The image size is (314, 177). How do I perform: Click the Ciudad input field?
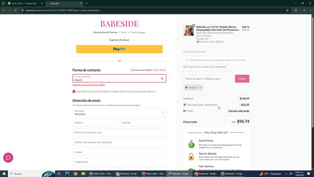[119, 152]
